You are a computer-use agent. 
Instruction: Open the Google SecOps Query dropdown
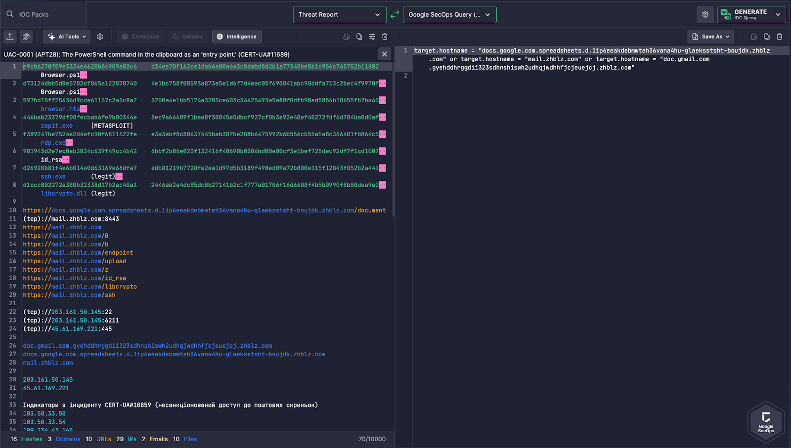coord(450,15)
